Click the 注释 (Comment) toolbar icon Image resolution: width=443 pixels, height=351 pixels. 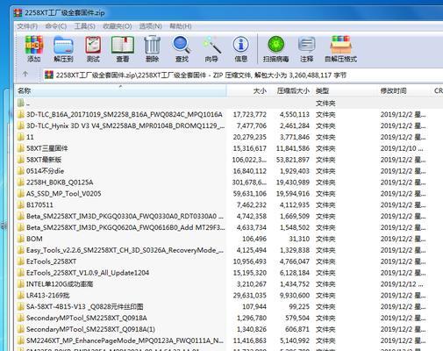pos(306,48)
